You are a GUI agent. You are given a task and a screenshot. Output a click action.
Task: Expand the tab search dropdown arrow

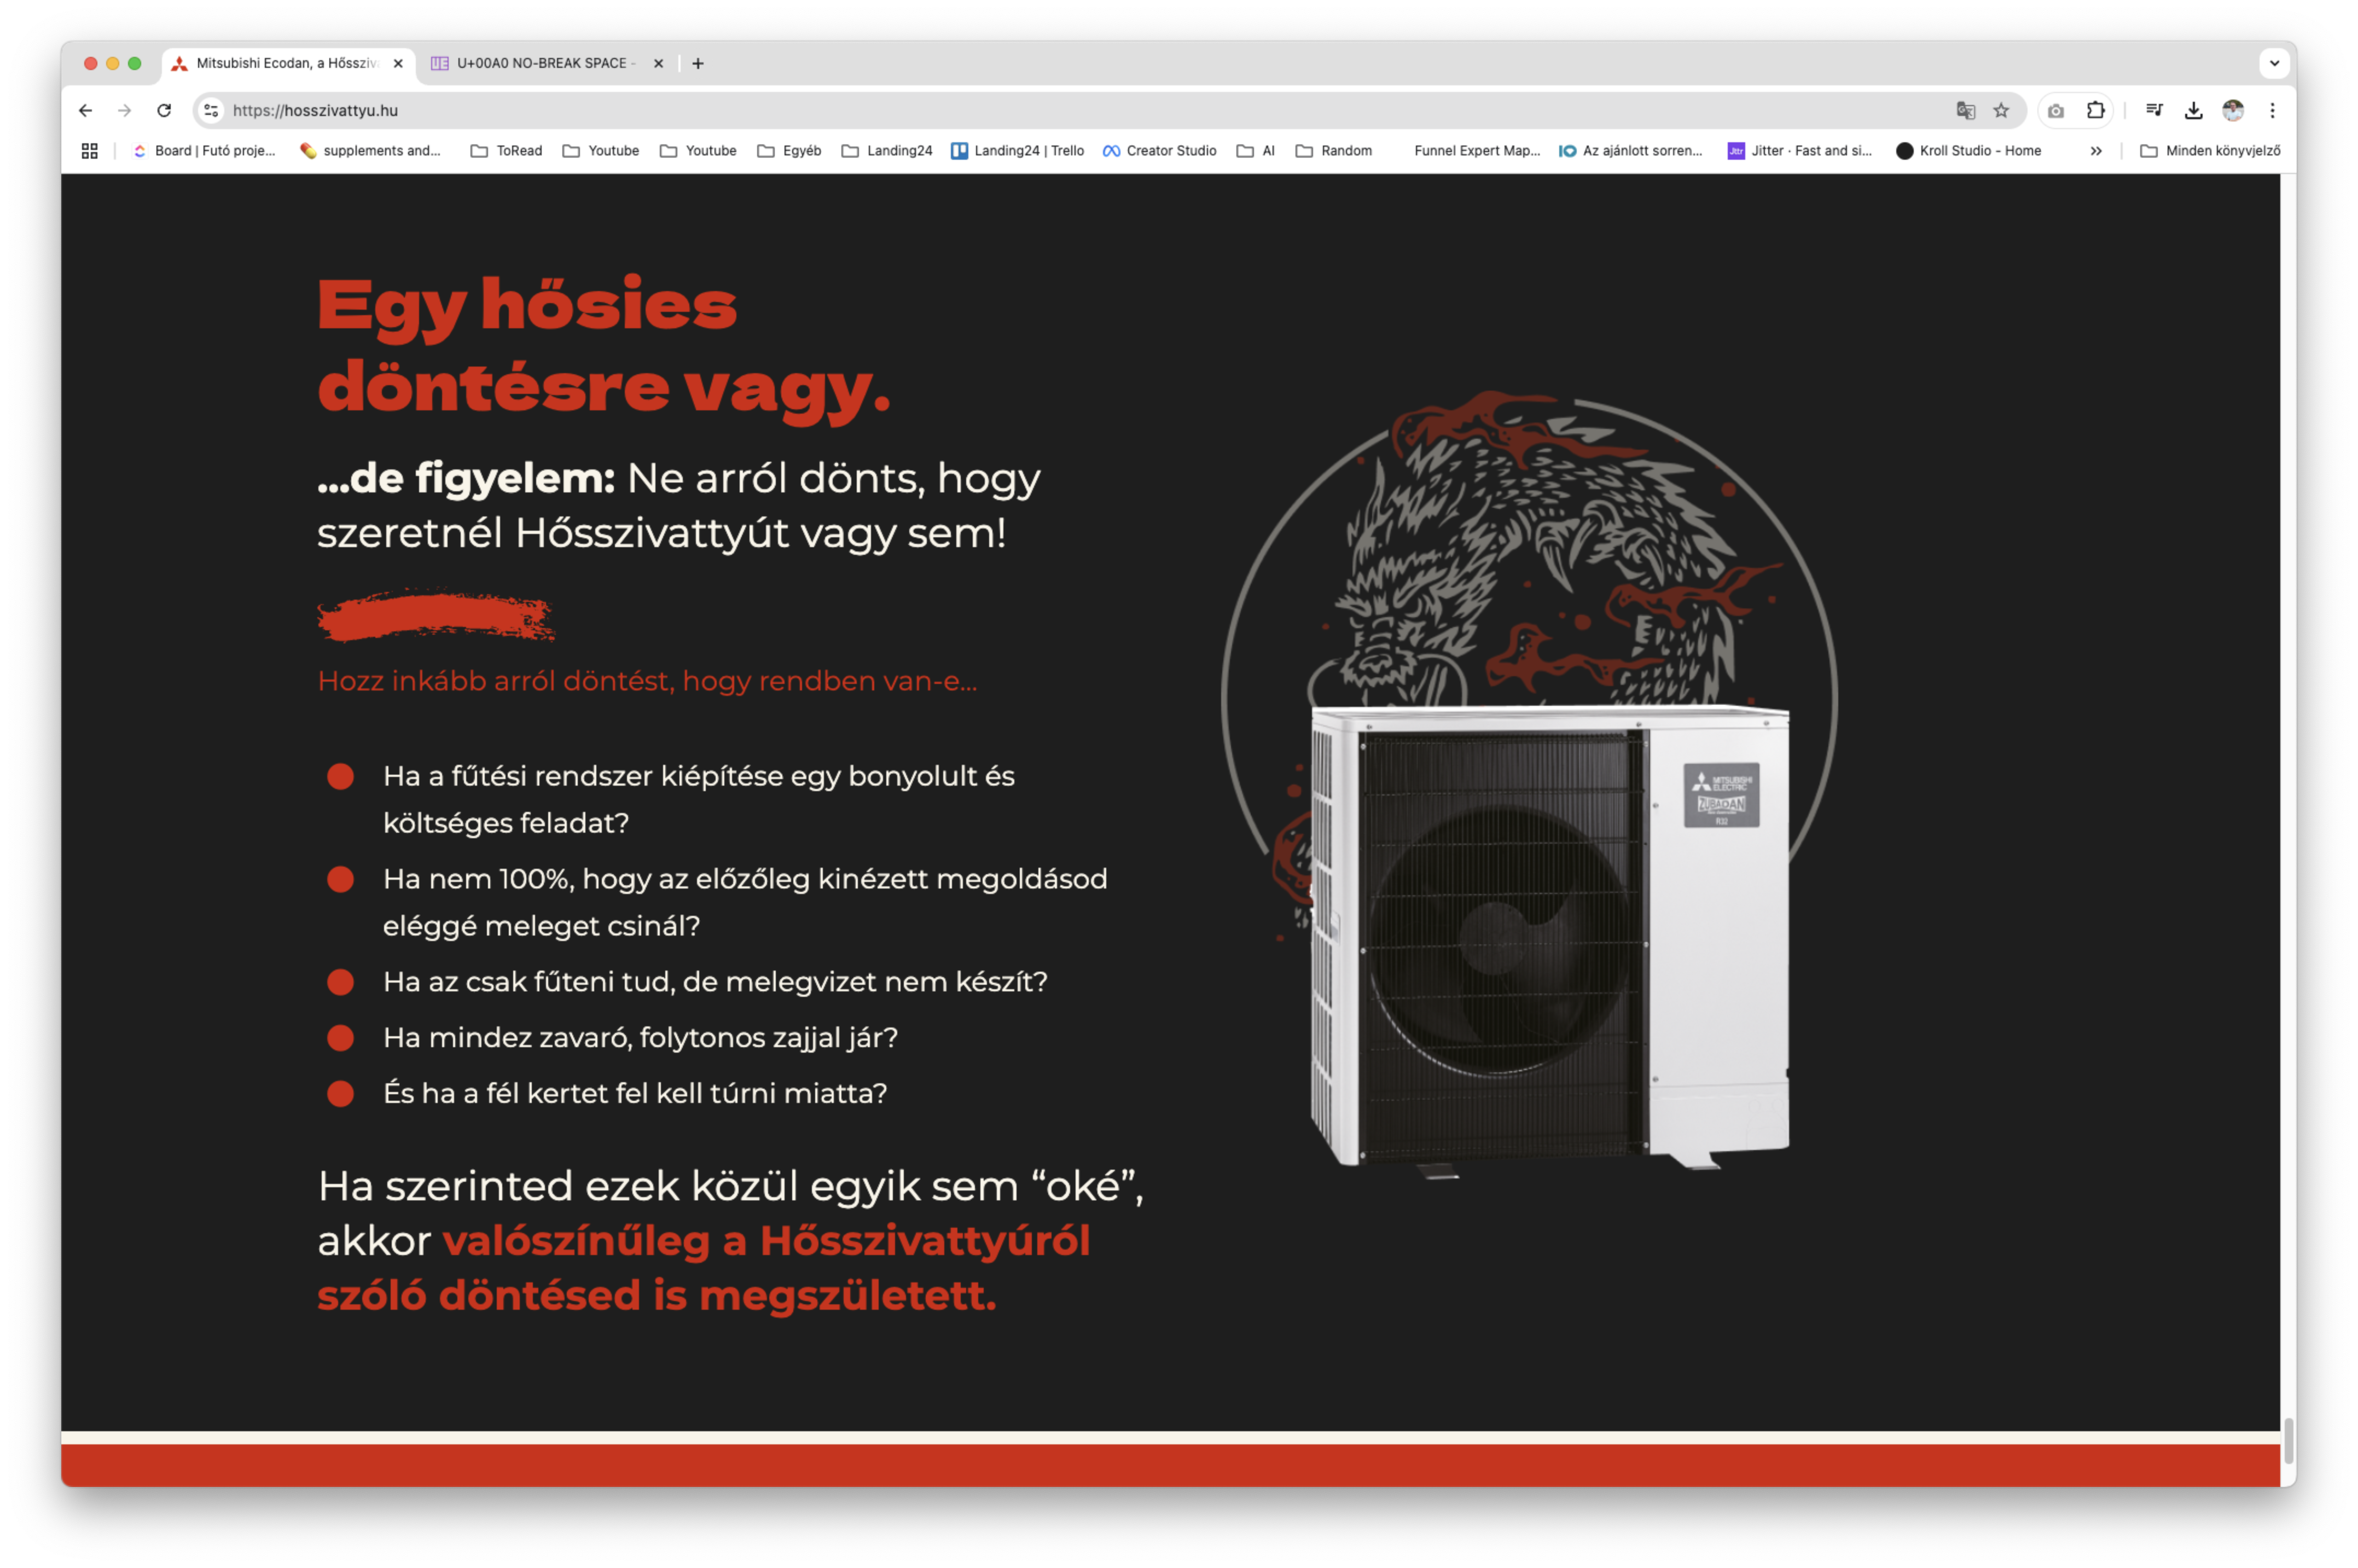(x=2274, y=63)
